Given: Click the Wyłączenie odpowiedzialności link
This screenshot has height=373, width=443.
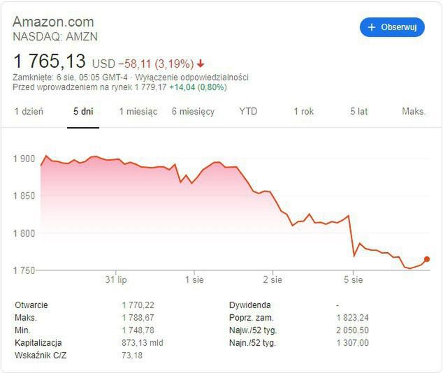Looking at the screenshot, I should (x=191, y=78).
